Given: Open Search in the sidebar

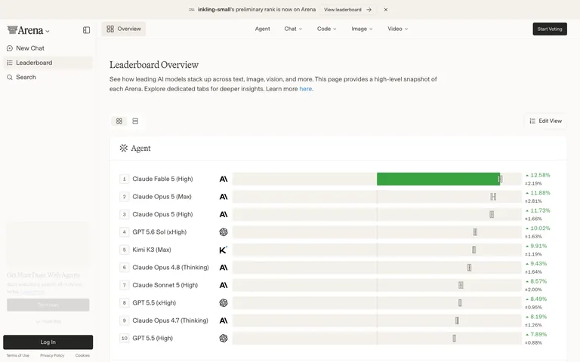Looking at the screenshot, I should [48, 77].
